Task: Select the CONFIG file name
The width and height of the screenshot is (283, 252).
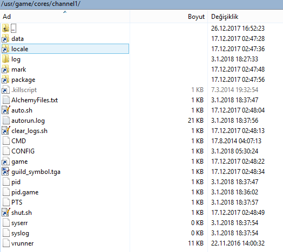Action: click(23, 151)
